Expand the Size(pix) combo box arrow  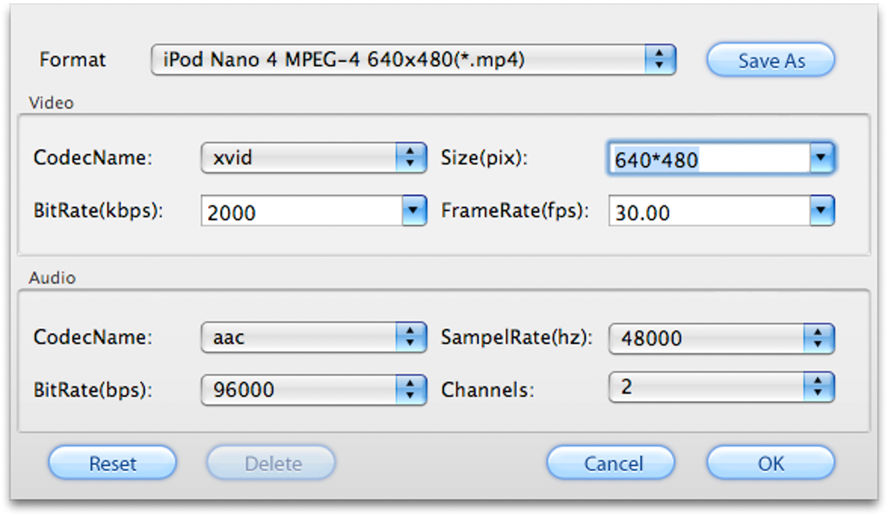[822, 159]
